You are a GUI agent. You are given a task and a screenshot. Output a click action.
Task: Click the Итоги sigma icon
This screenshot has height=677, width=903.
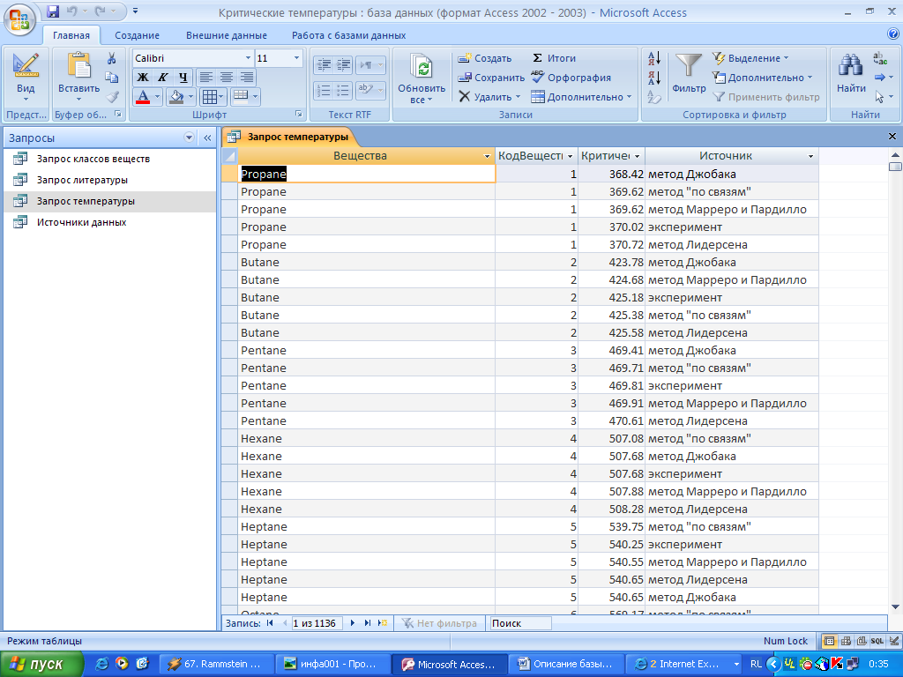(554, 58)
